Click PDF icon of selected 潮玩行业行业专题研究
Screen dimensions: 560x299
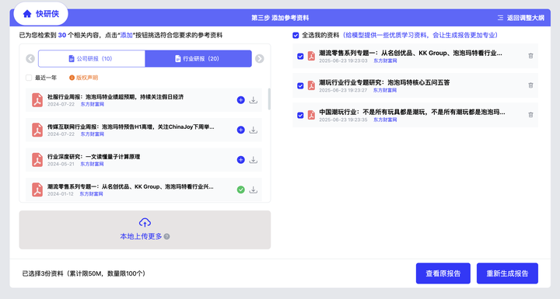(311, 85)
